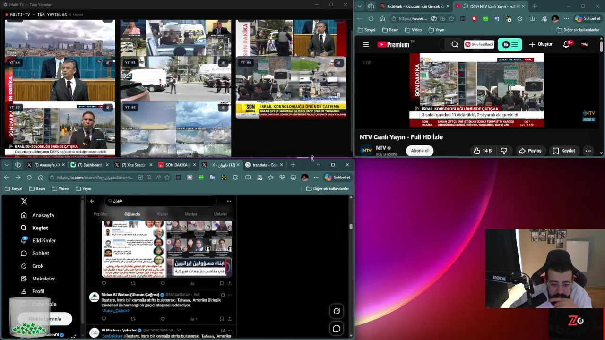605x340 pixels.
Task: Click Abone ol subscribe button
Action: tap(420, 151)
